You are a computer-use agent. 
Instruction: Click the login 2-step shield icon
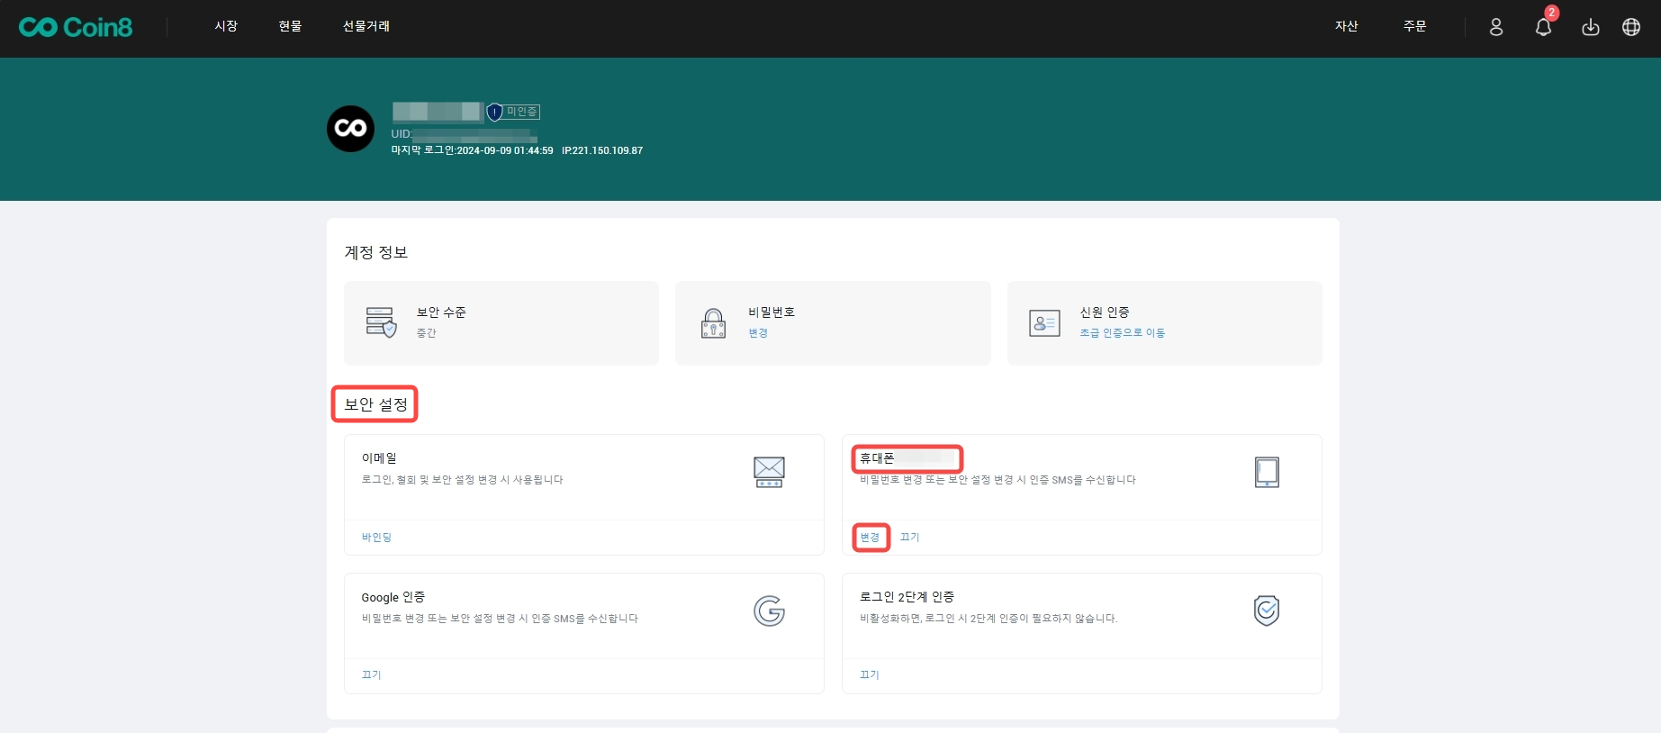(x=1266, y=611)
